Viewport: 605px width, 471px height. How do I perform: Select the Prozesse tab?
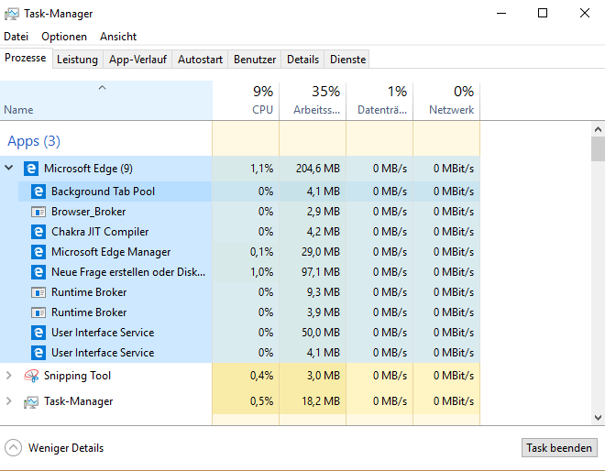(x=26, y=58)
